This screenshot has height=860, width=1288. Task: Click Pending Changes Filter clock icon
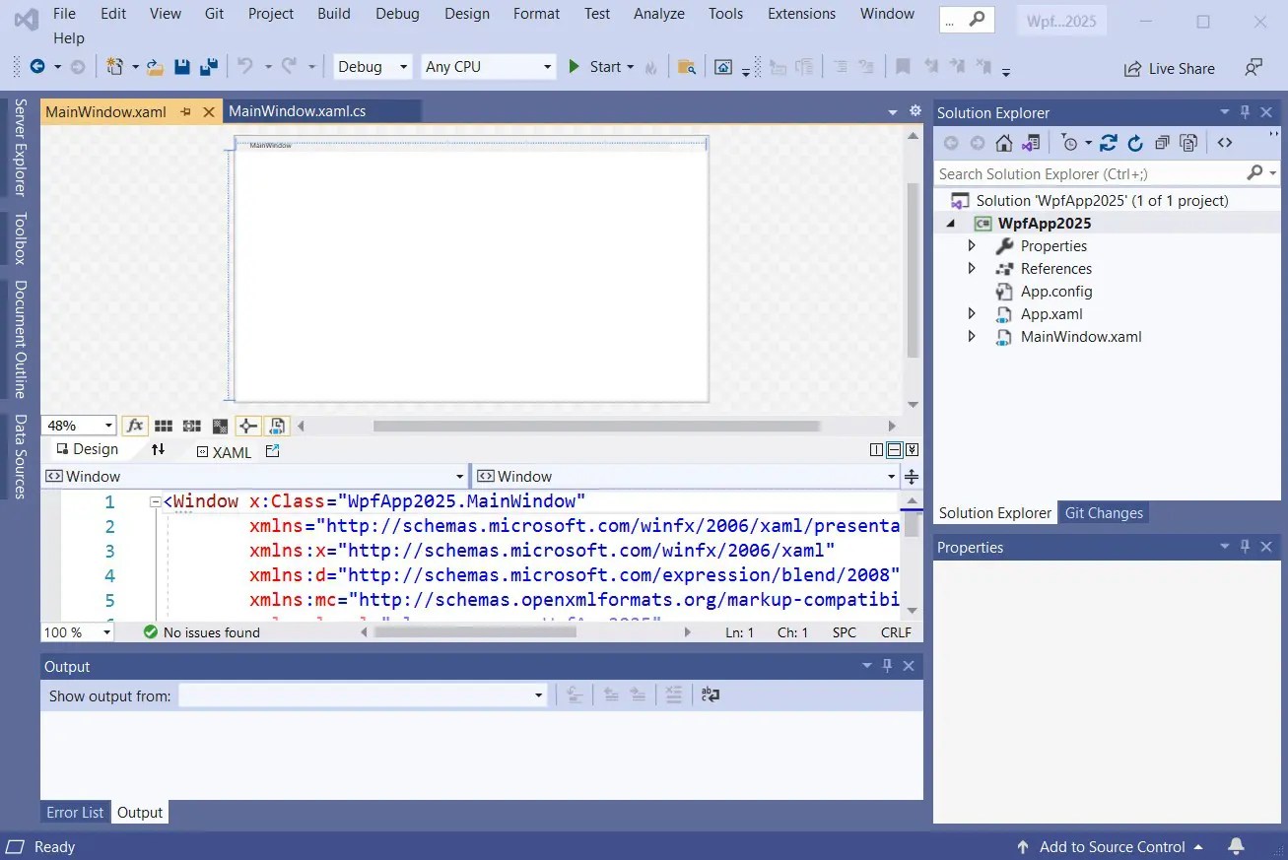pos(1070,143)
